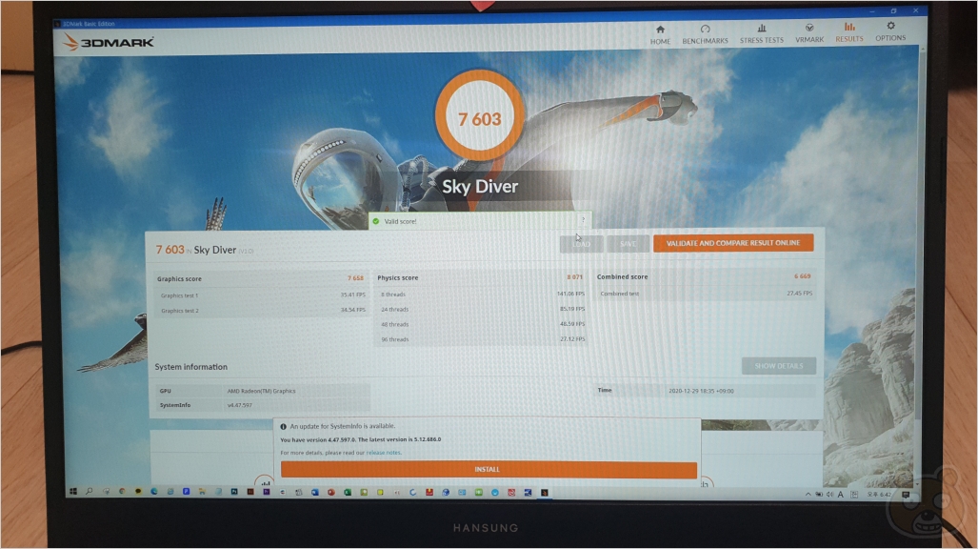Click the info icon in the update notice
The width and height of the screenshot is (978, 549).
point(283,427)
